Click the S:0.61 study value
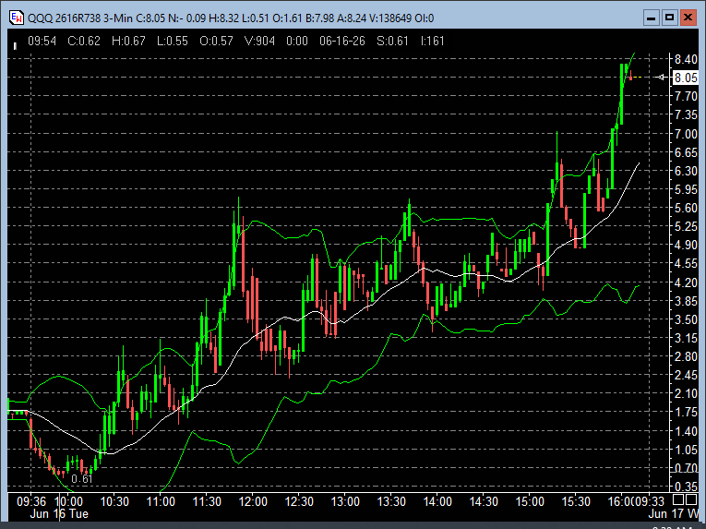This screenshot has width=706, height=529. point(392,41)
